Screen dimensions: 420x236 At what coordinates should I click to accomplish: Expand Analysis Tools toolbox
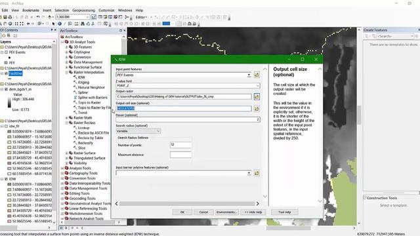pos(62,168)
